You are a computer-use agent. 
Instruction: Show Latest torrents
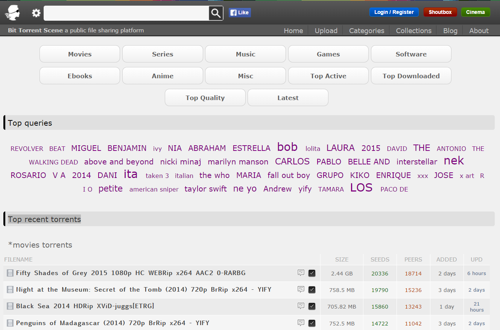[x=288, y=97]
